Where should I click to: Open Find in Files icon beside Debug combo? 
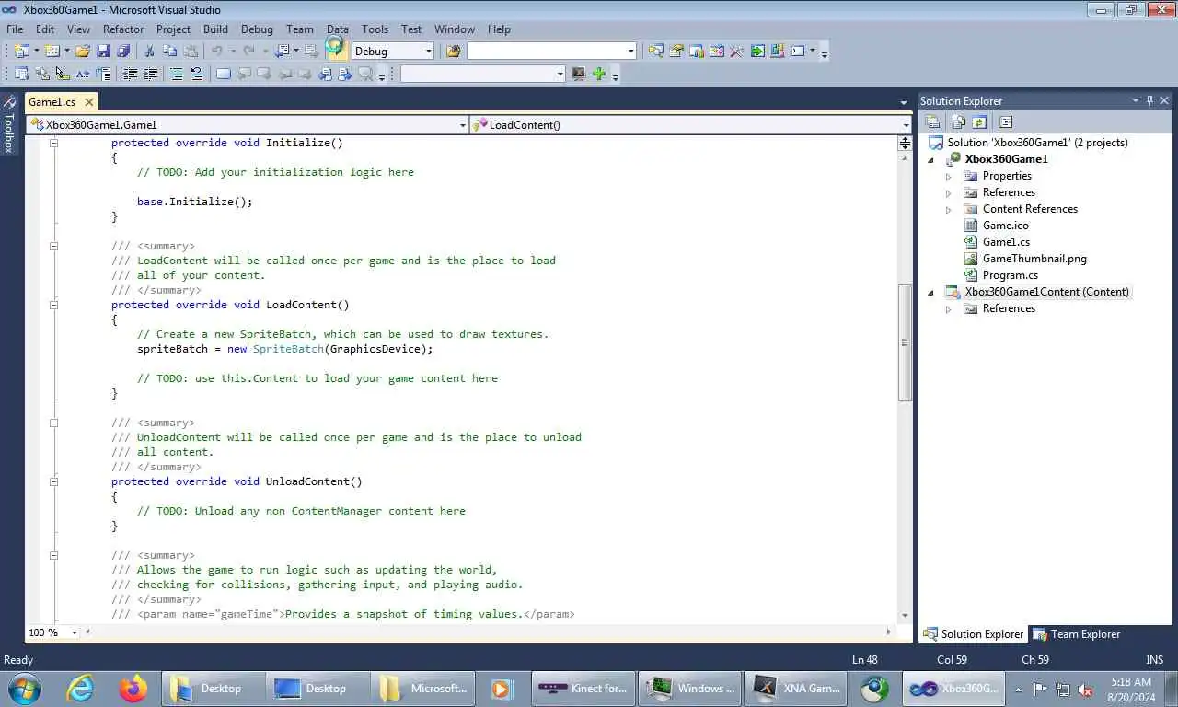[x=453, y=51]
